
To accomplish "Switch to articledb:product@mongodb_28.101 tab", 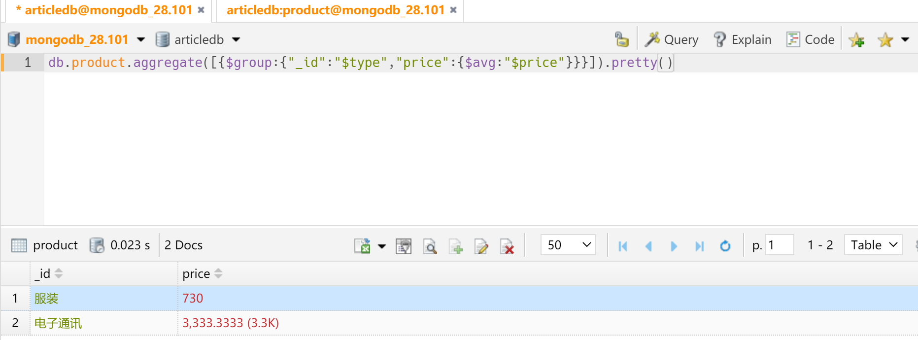I will (x=335, y=10).
